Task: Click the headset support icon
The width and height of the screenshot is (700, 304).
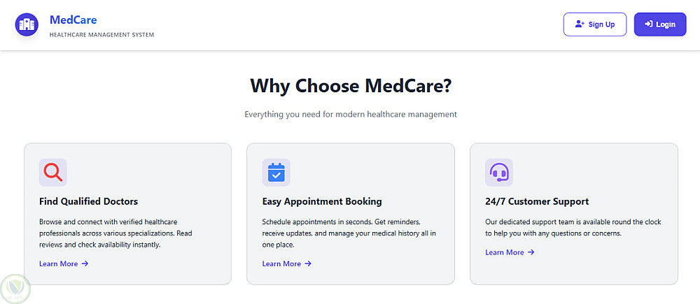Action: [x=498, y=172]
